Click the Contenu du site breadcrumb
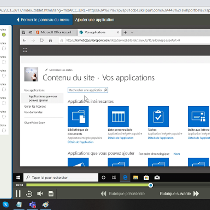Screen dimensions: 210x210 (69, 78)
